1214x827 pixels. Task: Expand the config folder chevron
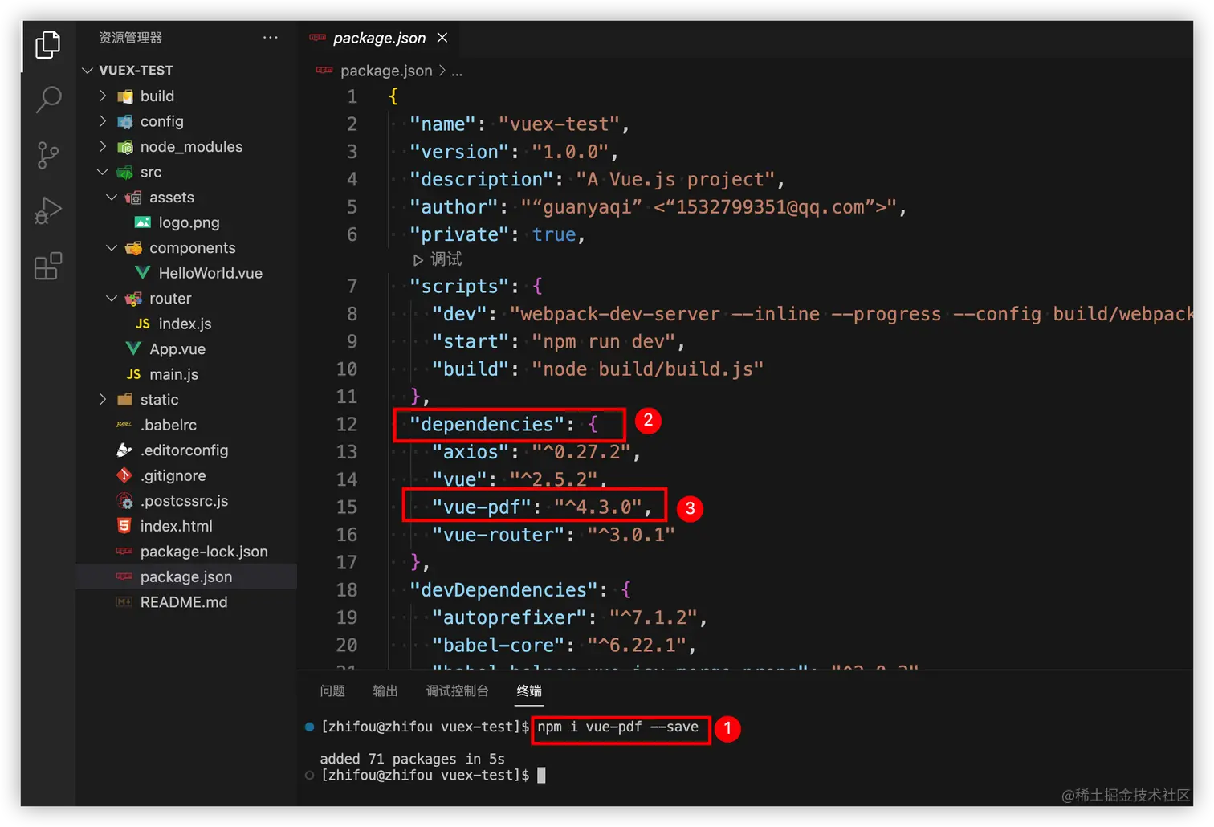pos(103,121)
